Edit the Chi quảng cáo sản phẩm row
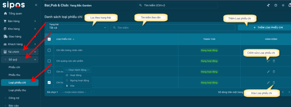The height and width of the screenshot is (107, 291). click(268, 61)
